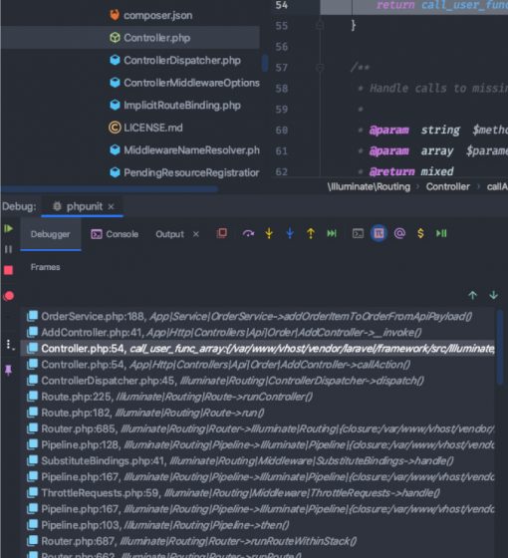Select the Controller.php:54 call_user_func_array frame
508x558 pixels.
pos(258,349)
